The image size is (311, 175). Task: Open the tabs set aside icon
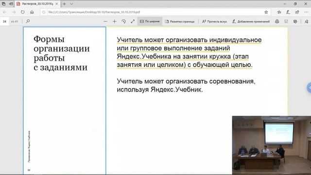(x=4, y=4)
